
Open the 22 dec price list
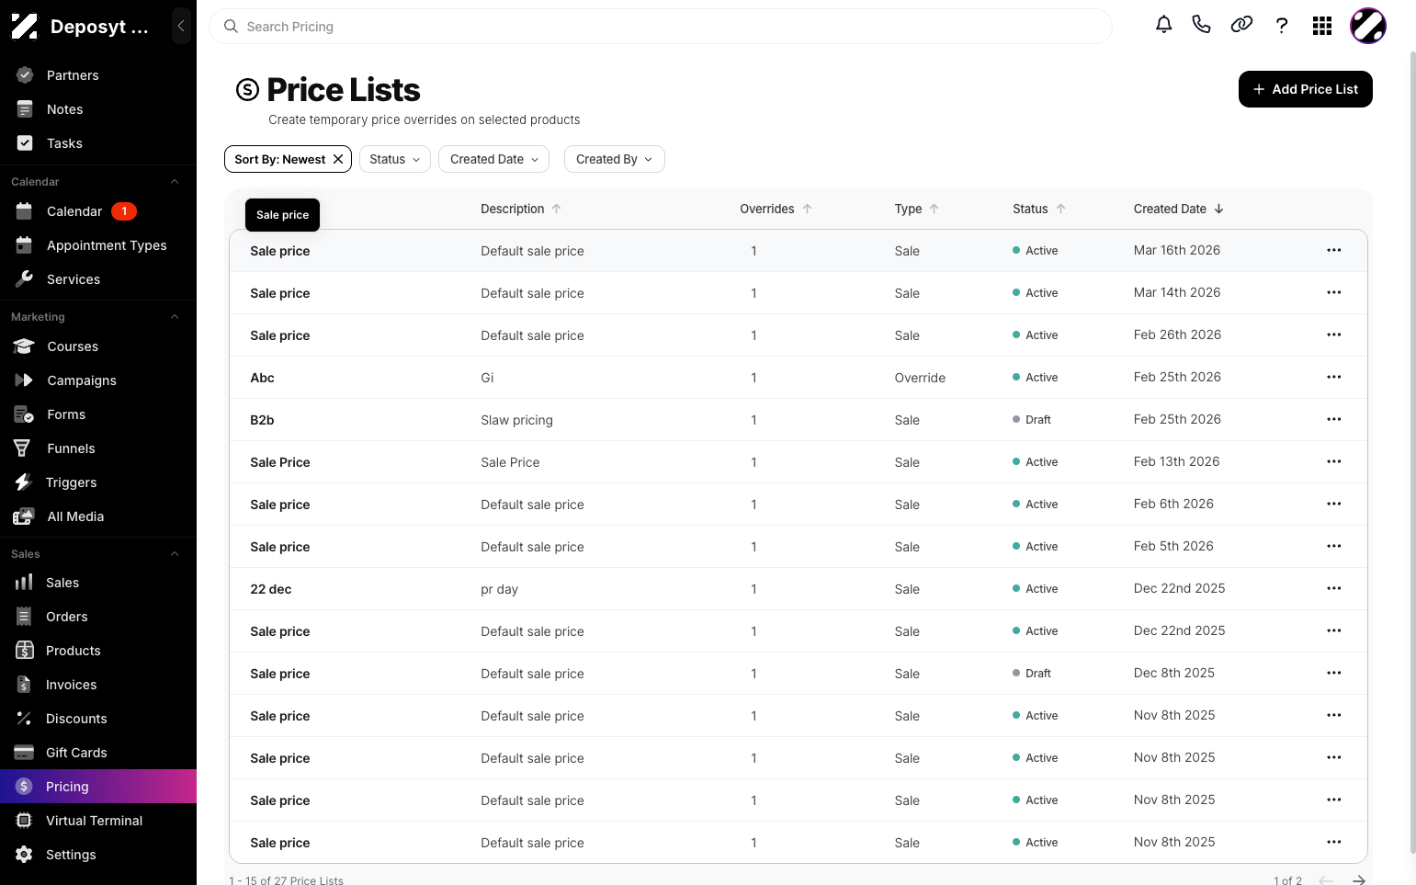pyautogui.click(x=271, y=589)
